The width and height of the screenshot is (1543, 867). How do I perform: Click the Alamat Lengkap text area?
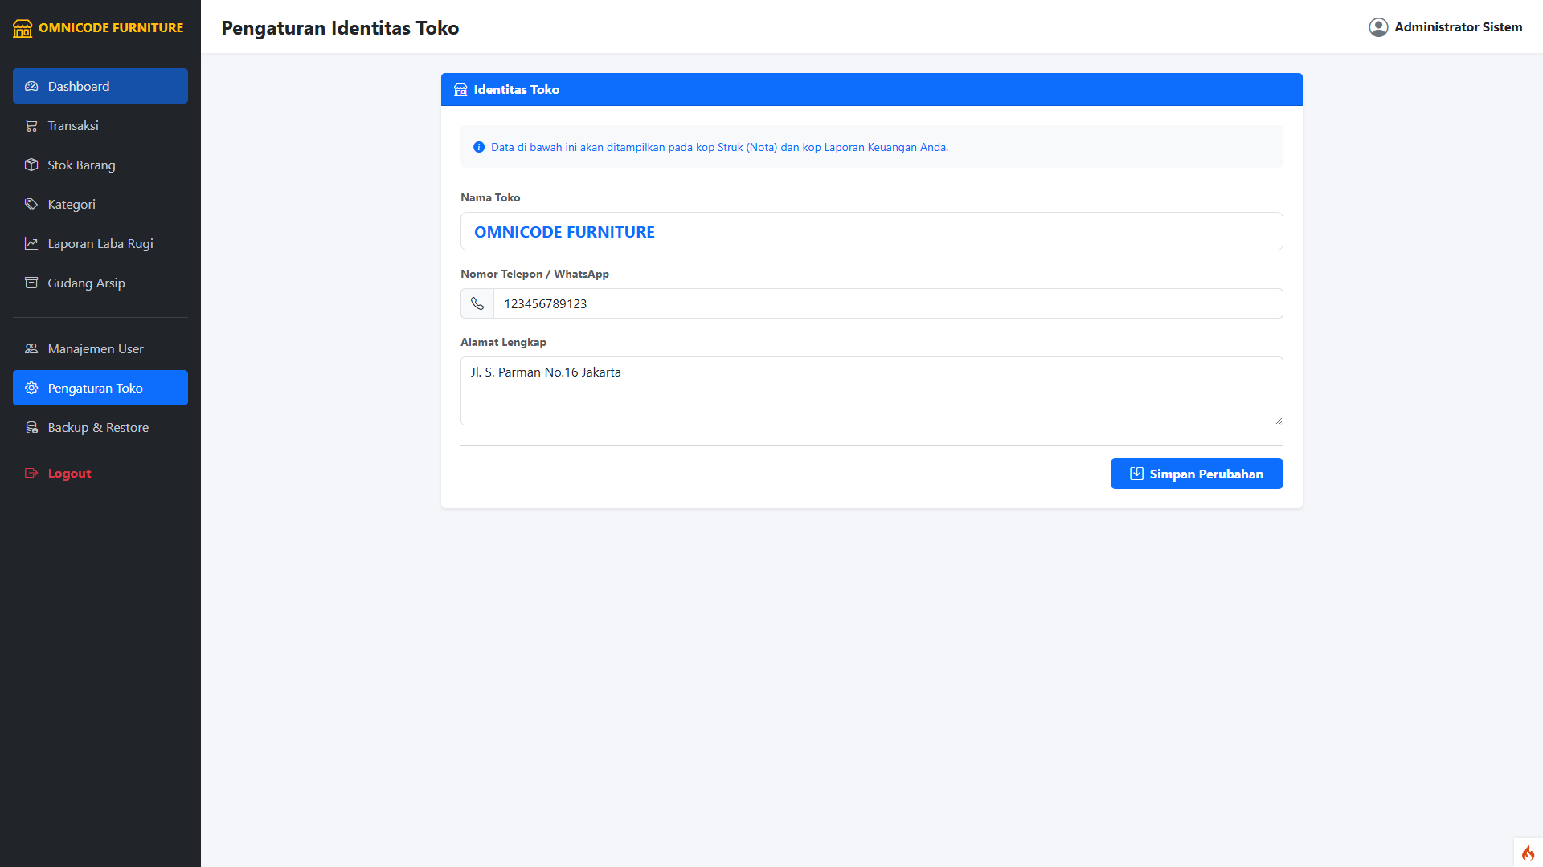coord(871,391)
